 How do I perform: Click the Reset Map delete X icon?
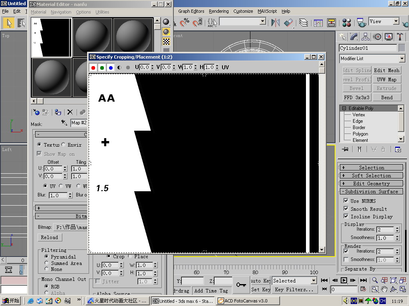pos(70,112)
